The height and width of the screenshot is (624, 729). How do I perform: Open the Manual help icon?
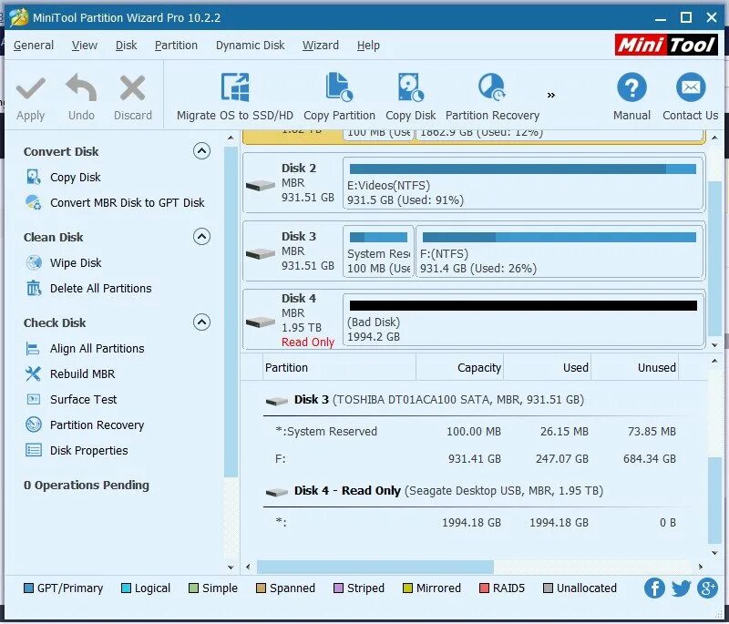point(631,87)
